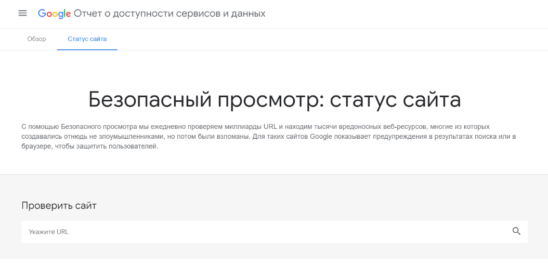Click the white URL search box background
Screen dimensions: 548x277
275,232
